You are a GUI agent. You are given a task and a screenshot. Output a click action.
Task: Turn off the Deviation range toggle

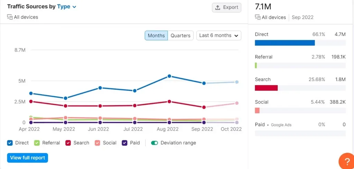click(x=155, y=143)
